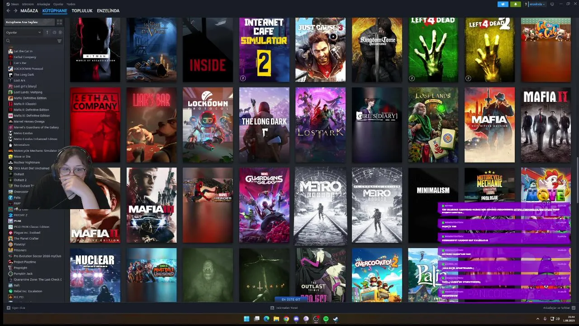Open Discord from taskbar
The width and height of the screenshot is (579, 326).
pyautogui.click(x=296, y=319)
